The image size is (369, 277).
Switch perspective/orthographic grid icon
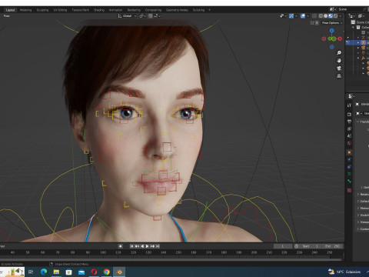click(339, 76)
